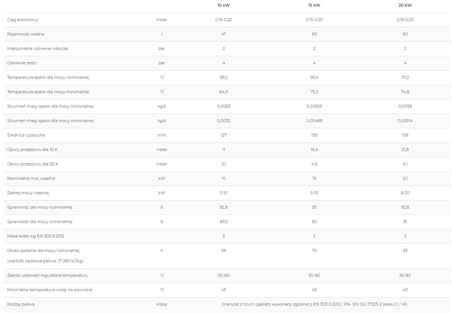Select Maksymalne ciśnienie robocze label

coord(37,48)
